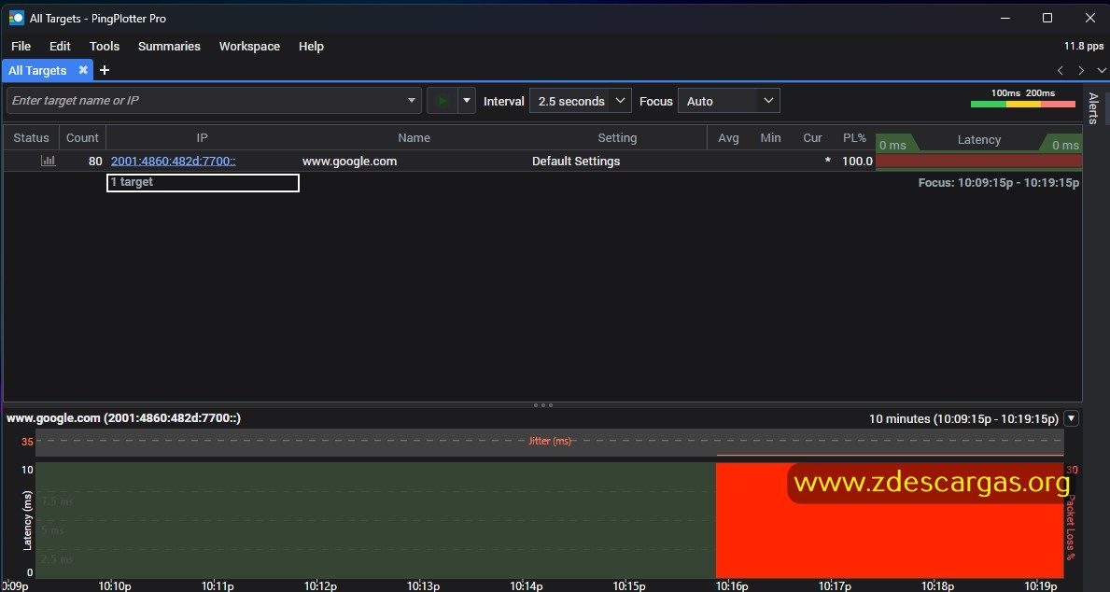
Task: Click the Jitter (ms) graph label
Action: pyautogui.click(x=549, y=441)
